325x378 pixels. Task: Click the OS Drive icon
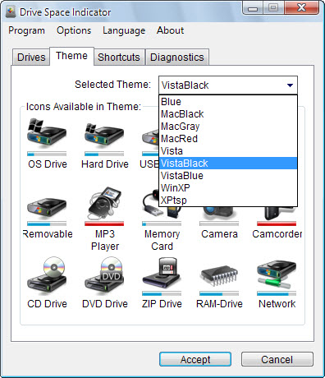(x=47, y=133)
